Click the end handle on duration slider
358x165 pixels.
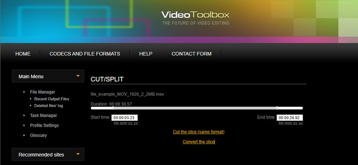pyautogui.click(x=277, y=107)
